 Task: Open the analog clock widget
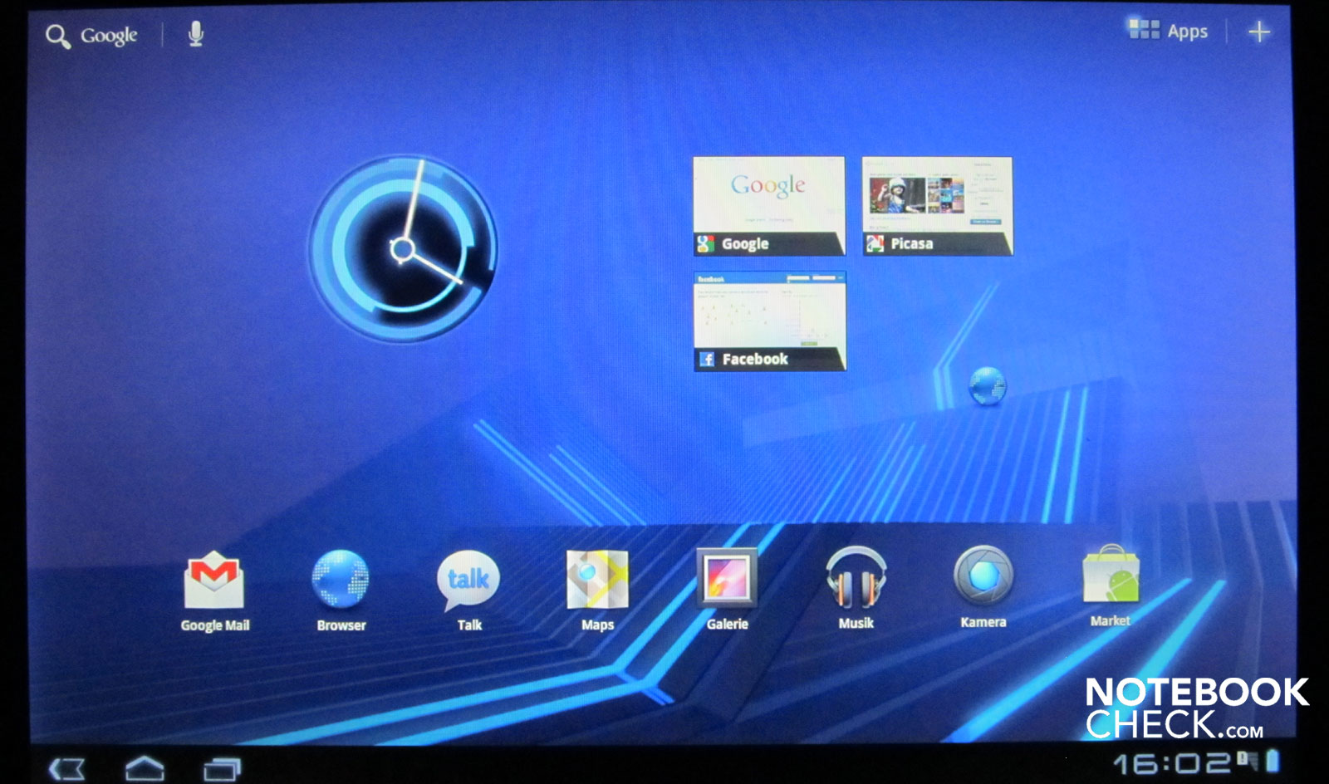403,248
